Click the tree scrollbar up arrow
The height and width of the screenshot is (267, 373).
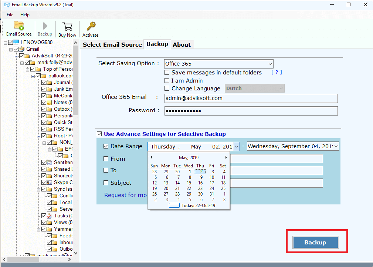[76, 43]
